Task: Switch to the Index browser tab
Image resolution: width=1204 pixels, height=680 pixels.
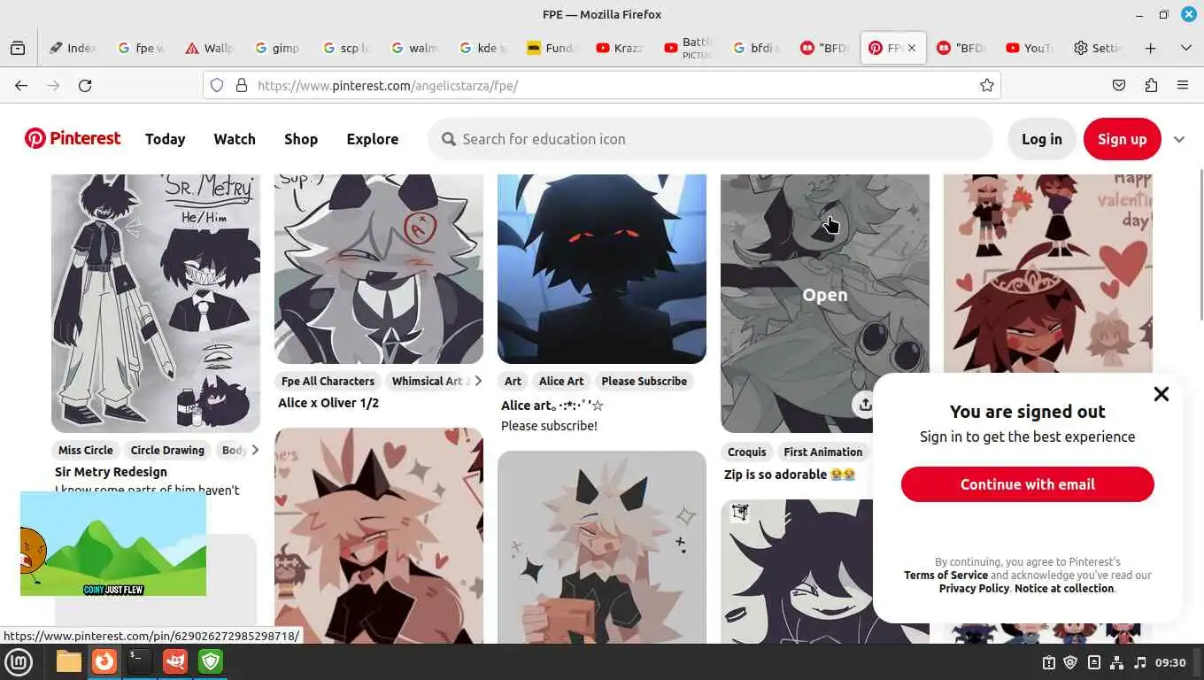Action: pyautogui.click(x=73, y=48)
